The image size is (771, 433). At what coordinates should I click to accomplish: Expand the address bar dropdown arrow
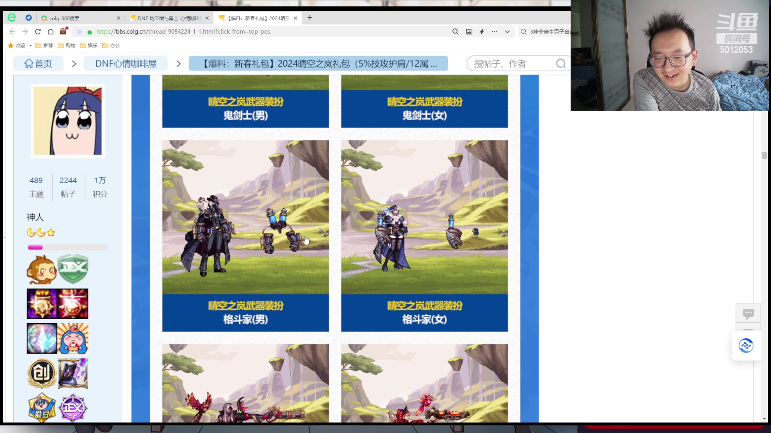pyautogui.click(x=508, y=32)
